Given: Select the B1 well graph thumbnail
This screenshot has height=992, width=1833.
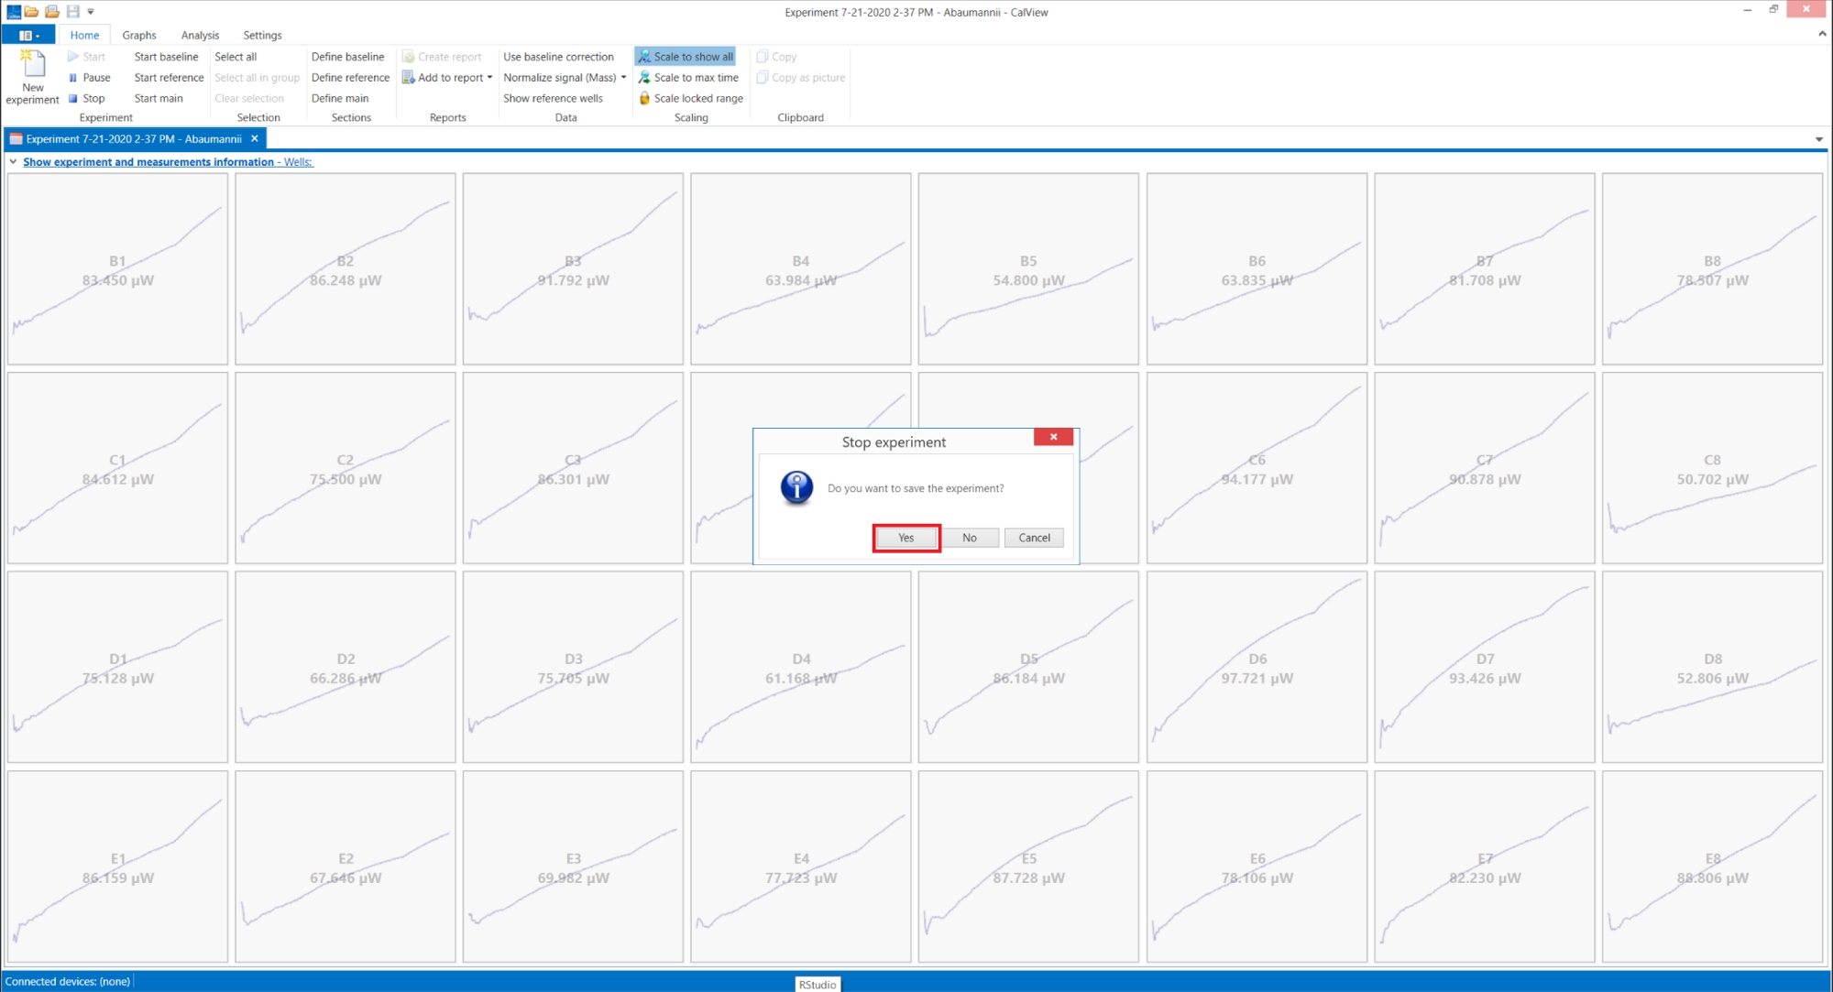Looking at the screenshot, I should coord(117,269).
